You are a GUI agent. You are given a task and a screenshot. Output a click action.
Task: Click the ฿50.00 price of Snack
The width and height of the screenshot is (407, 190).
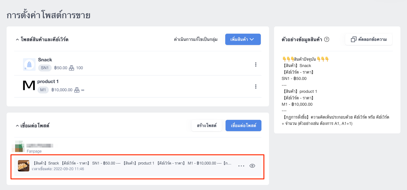point(61,68)
